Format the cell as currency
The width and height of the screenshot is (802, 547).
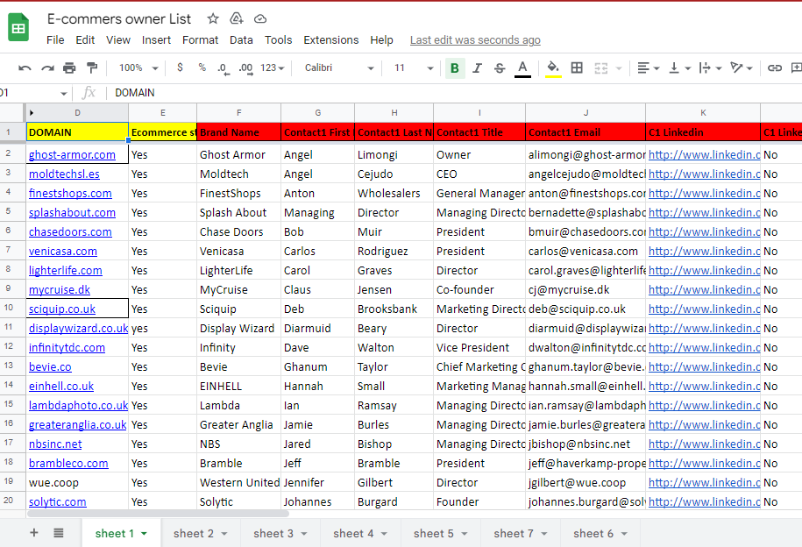pos(180,67)
